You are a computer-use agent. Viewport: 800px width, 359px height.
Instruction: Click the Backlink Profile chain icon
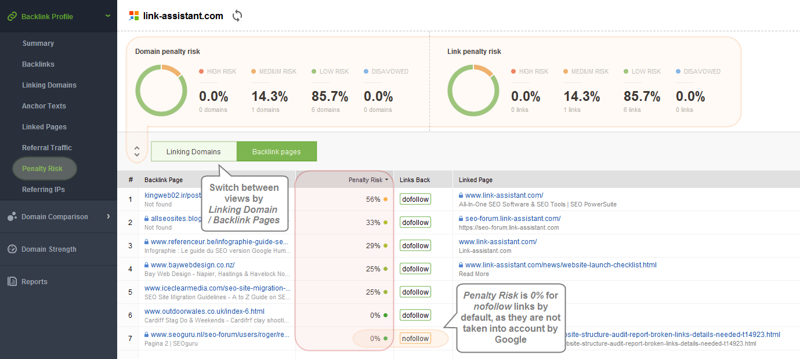click(x=12, y=16)
